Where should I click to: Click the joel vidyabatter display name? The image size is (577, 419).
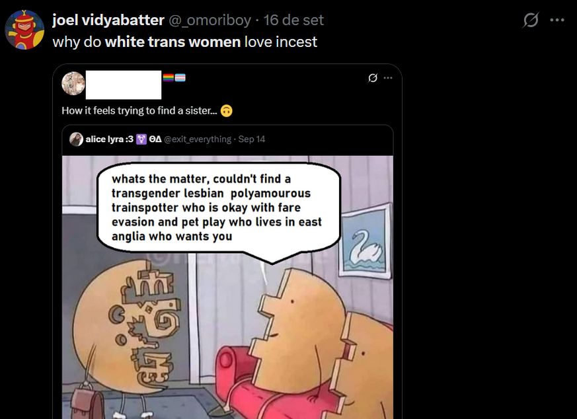(108, 20)
